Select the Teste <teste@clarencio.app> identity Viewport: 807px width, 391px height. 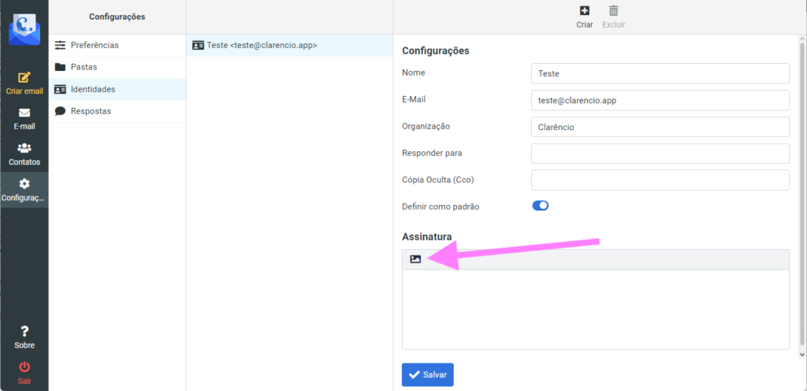click(289, 45)
